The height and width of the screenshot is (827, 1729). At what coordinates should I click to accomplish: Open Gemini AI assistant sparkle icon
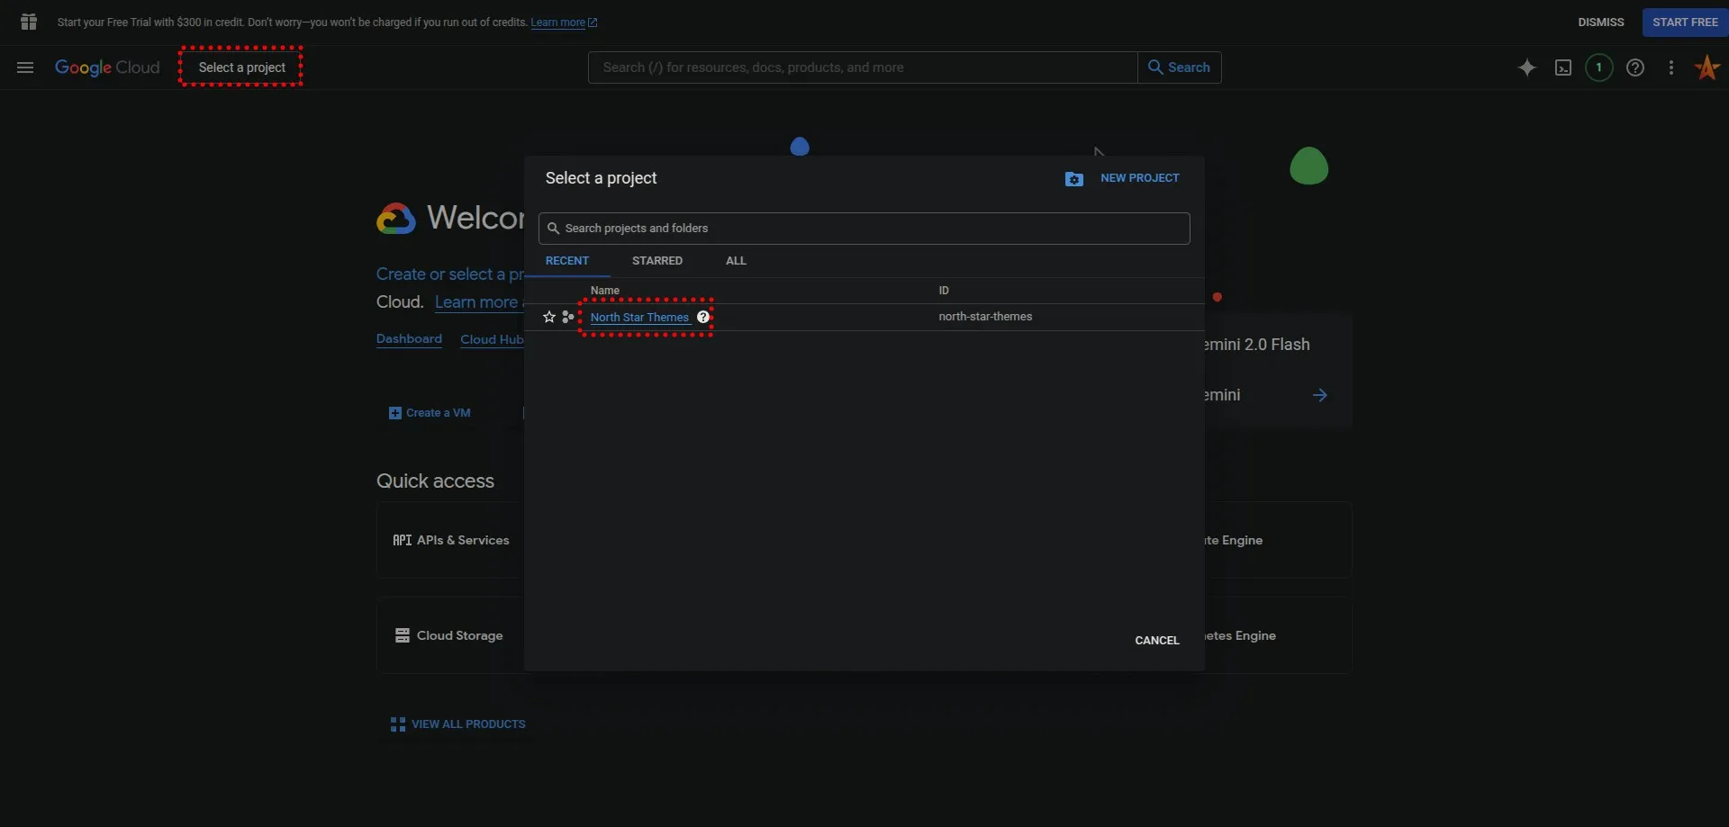tap(1526, 67)
